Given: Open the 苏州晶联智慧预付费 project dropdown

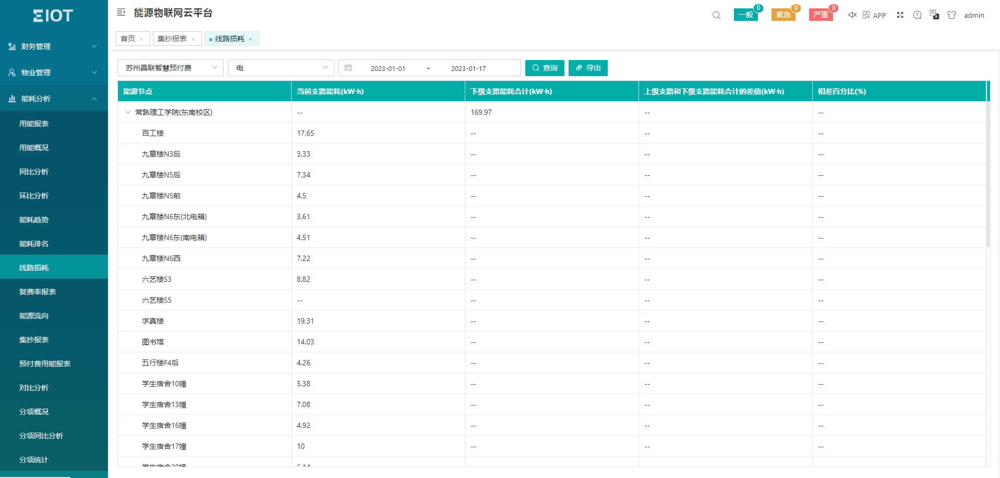Looking at the screenshot, I should coord(171,68).
